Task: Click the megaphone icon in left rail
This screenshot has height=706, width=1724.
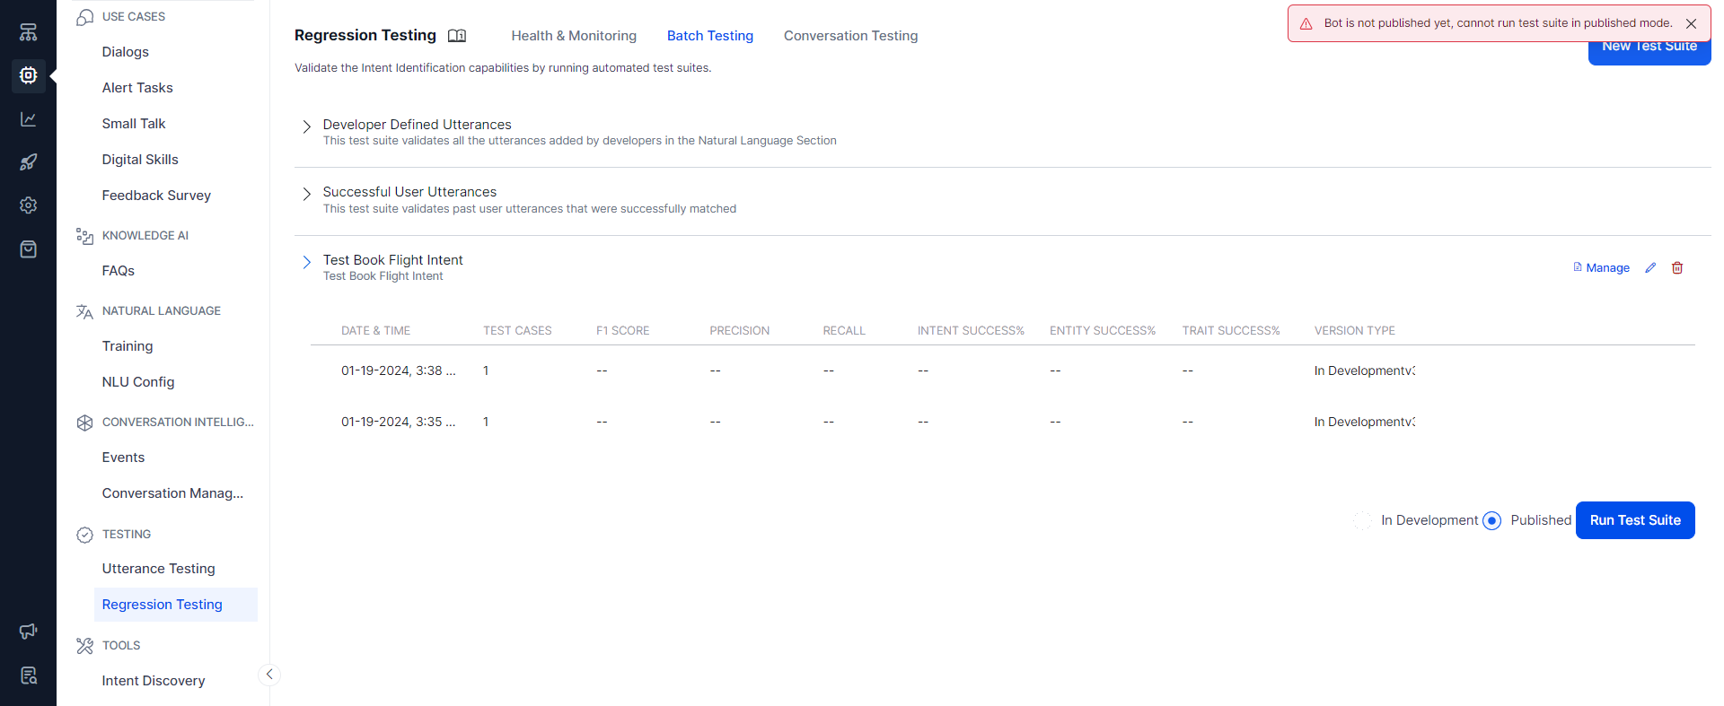Action: pyautogui.click(x=29, y=632)
